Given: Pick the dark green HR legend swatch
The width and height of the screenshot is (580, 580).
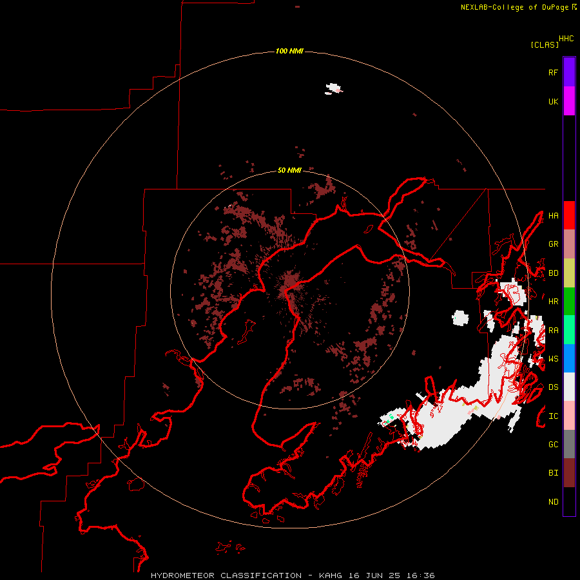Looking at the screenshot, I should point(569,302).
